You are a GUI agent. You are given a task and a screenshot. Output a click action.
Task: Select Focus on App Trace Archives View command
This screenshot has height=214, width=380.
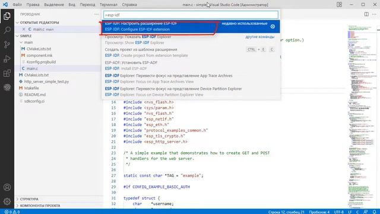[191, 78]
